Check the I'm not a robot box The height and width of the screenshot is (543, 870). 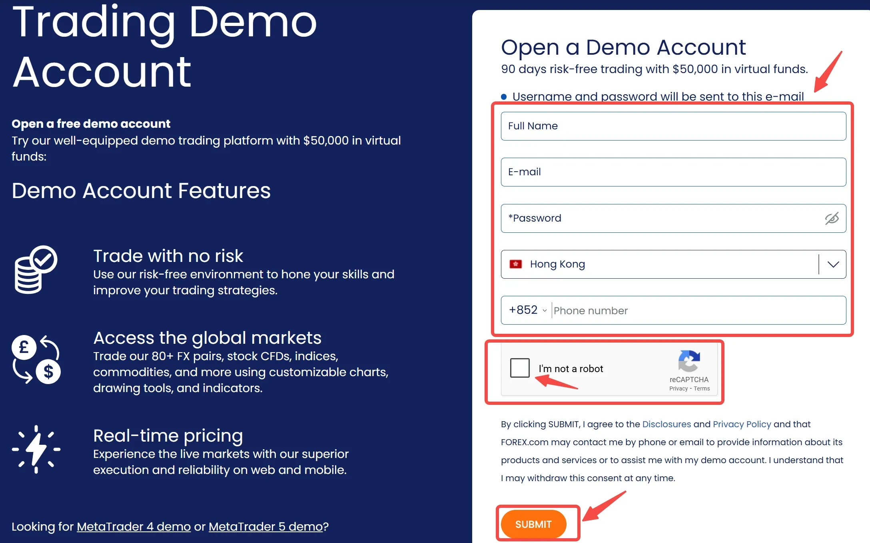pyautogui.click(x=520, y=368)
